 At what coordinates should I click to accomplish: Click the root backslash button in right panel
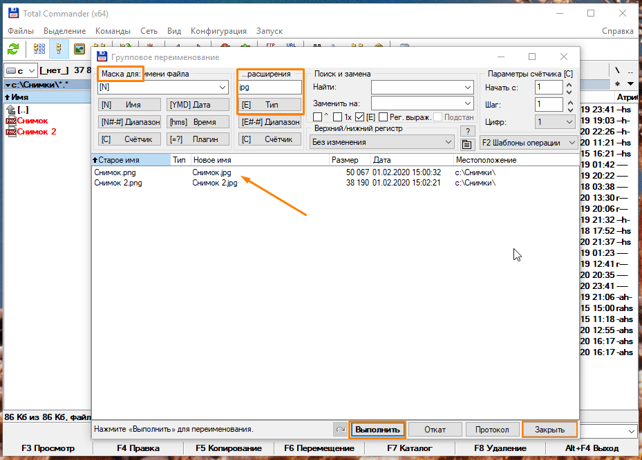(x=617, y=70)
